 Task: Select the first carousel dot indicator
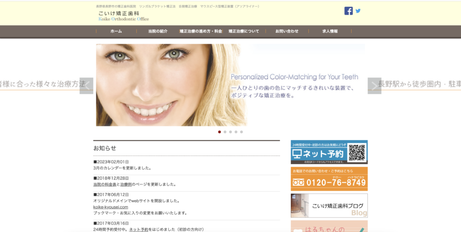click(x=220, y=132)
